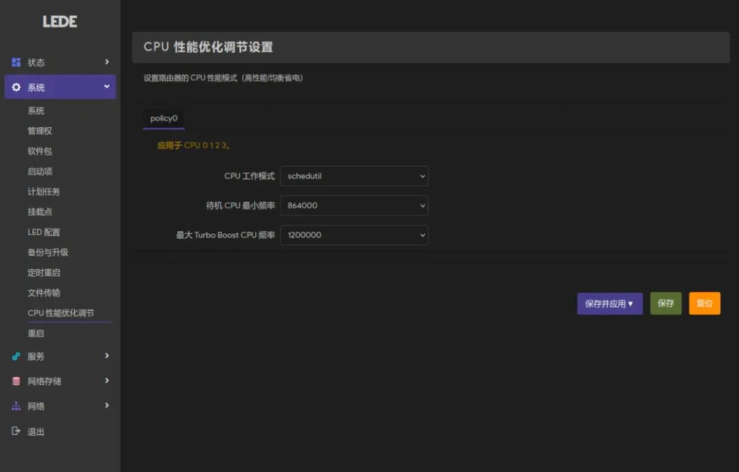Open the 计划任务 menu item
The height and width of the screenshot is (472, 739).
(x=44, y=192)
